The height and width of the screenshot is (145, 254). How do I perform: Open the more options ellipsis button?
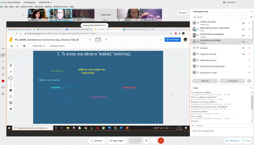[x=153, y=141]
